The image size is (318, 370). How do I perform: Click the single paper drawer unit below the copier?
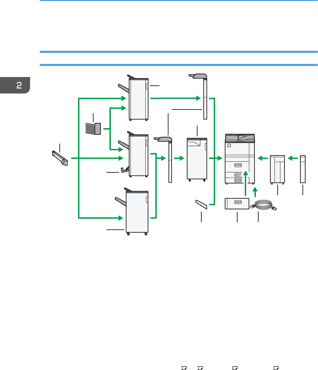[237, 203]
